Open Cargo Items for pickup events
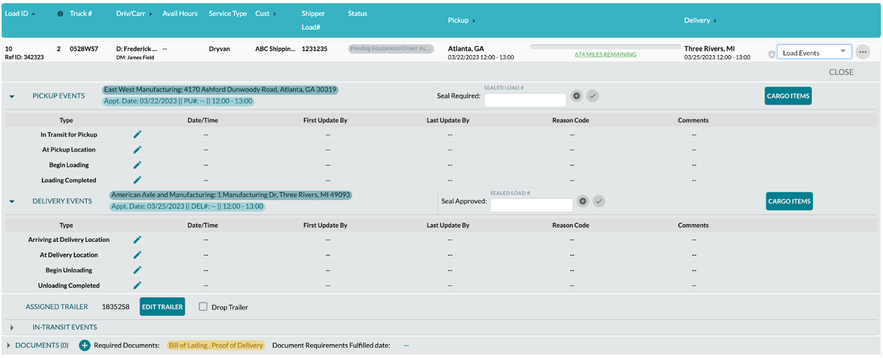Image resolution: width=883 pixels, height=358 pixels. tap(788, 96)
